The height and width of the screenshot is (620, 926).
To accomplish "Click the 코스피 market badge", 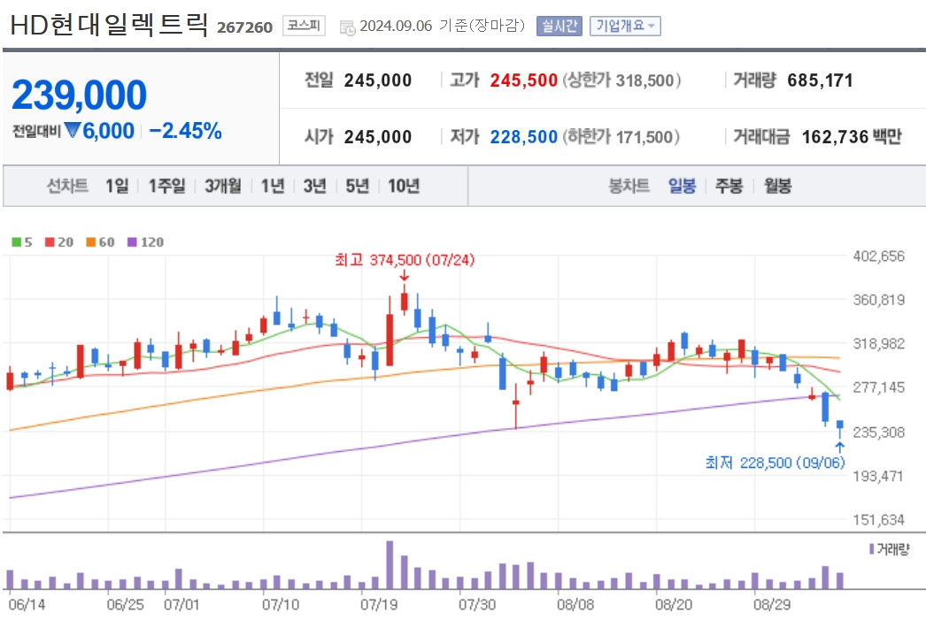I will tap(304, 26).
